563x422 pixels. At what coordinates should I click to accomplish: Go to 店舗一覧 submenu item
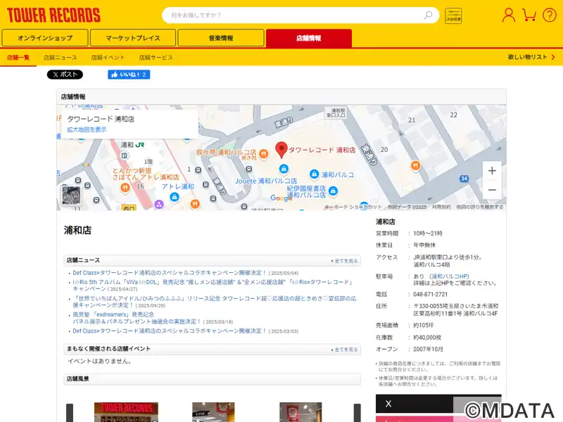pyautogui.click(x=18, y=58)
